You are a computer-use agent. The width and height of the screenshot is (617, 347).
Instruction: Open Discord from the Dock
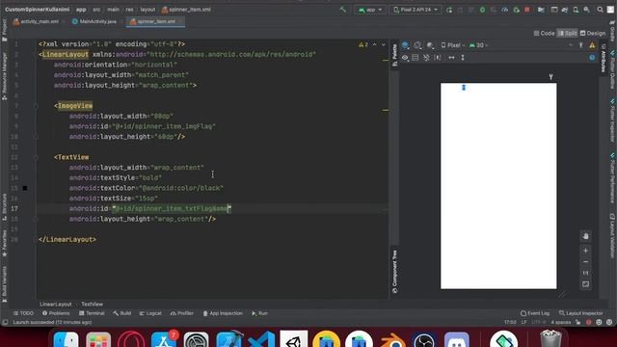[x=456, y=340]
